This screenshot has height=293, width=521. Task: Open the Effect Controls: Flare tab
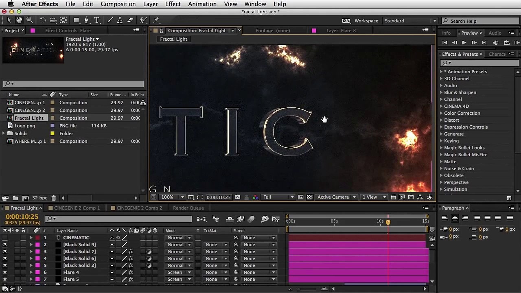click(68, 31)
